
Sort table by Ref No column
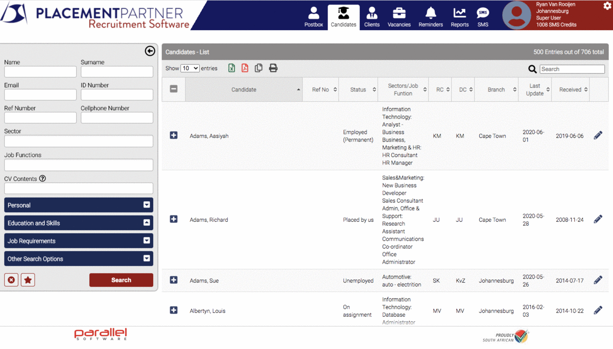point(321,89)
